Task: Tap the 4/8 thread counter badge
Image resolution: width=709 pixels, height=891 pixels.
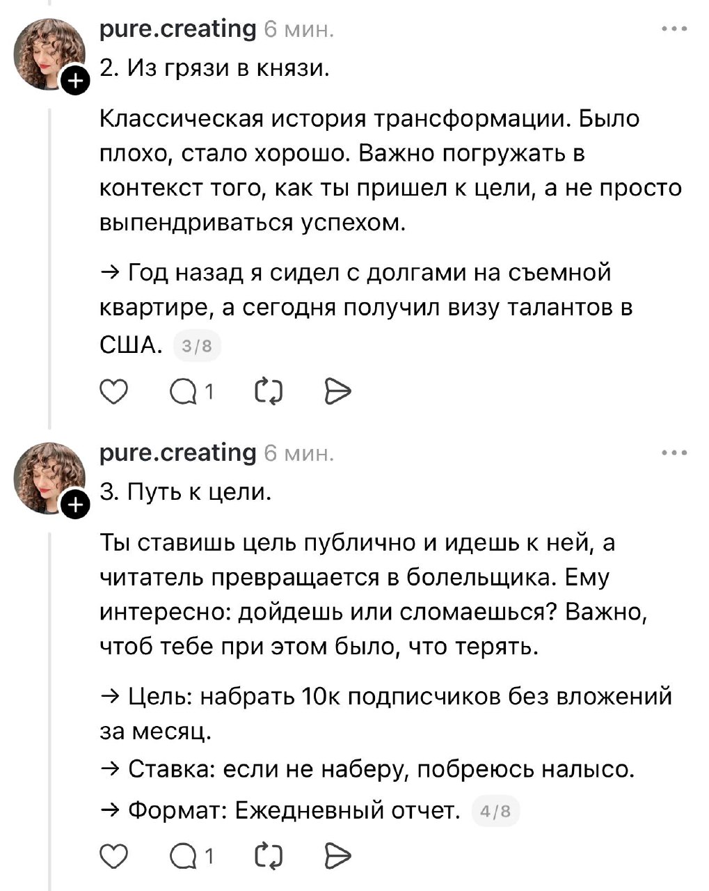Action: pos(495,812)
